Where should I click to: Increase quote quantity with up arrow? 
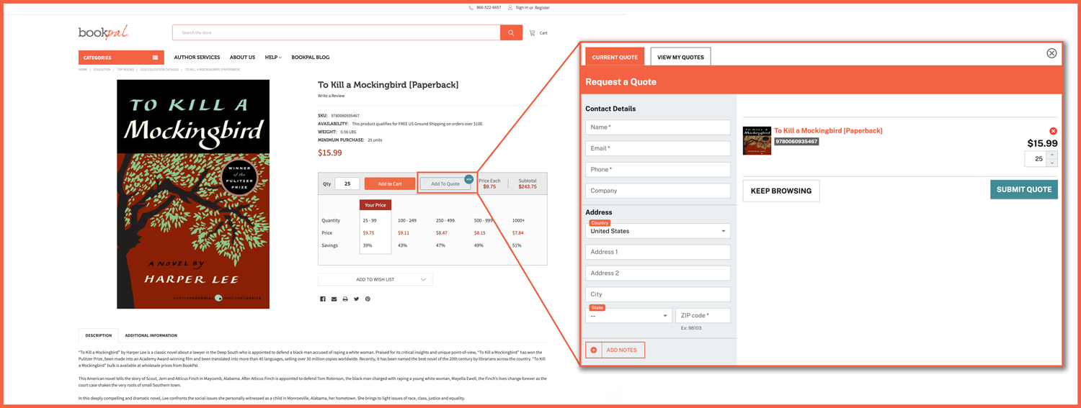[1051, 155]
